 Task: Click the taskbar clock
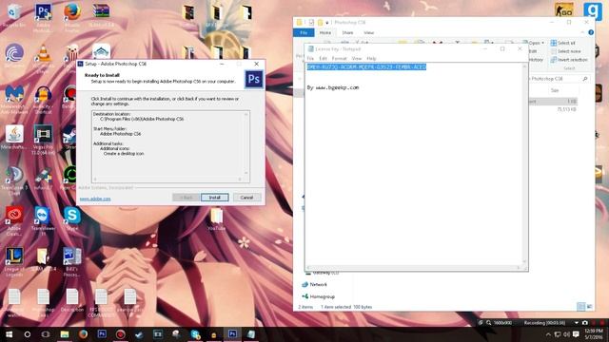coord(594,334)
